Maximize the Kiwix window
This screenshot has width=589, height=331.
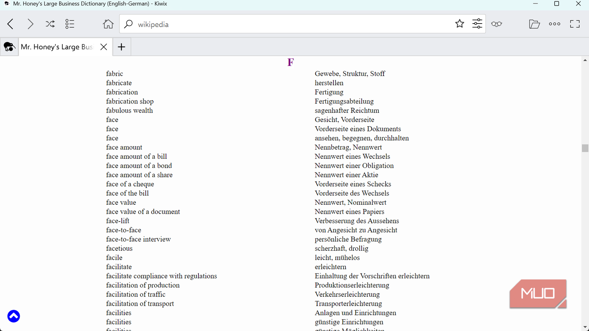(x=557, y=4)
